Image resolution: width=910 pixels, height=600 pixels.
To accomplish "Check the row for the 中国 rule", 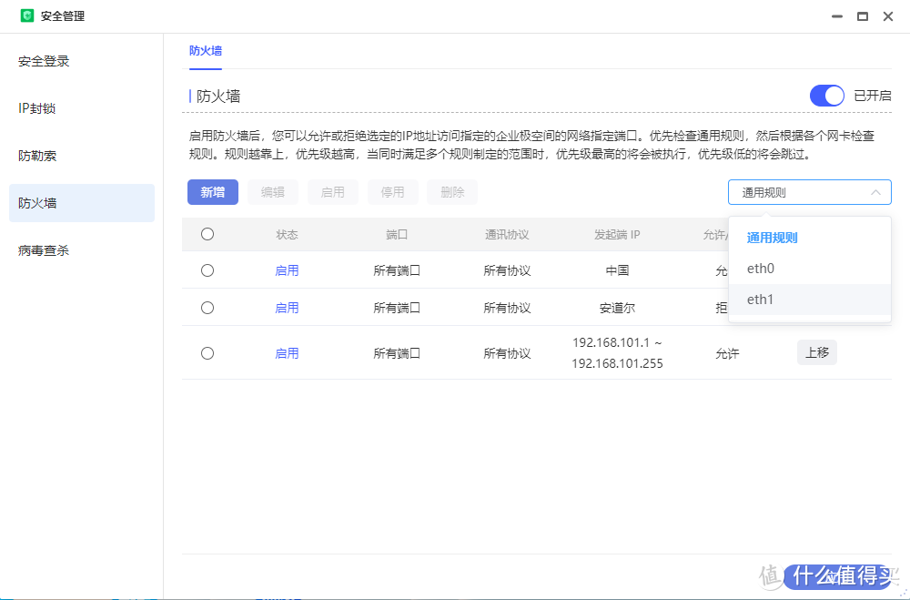I will point(207,269).
